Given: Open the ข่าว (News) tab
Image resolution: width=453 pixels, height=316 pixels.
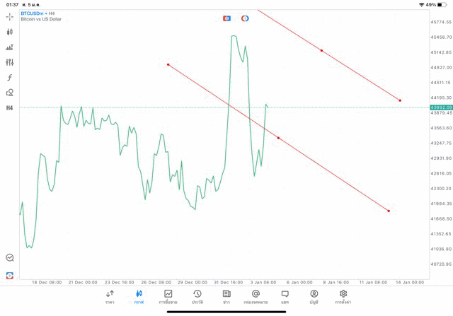Looking at the screenshot, I should point(226,296).
